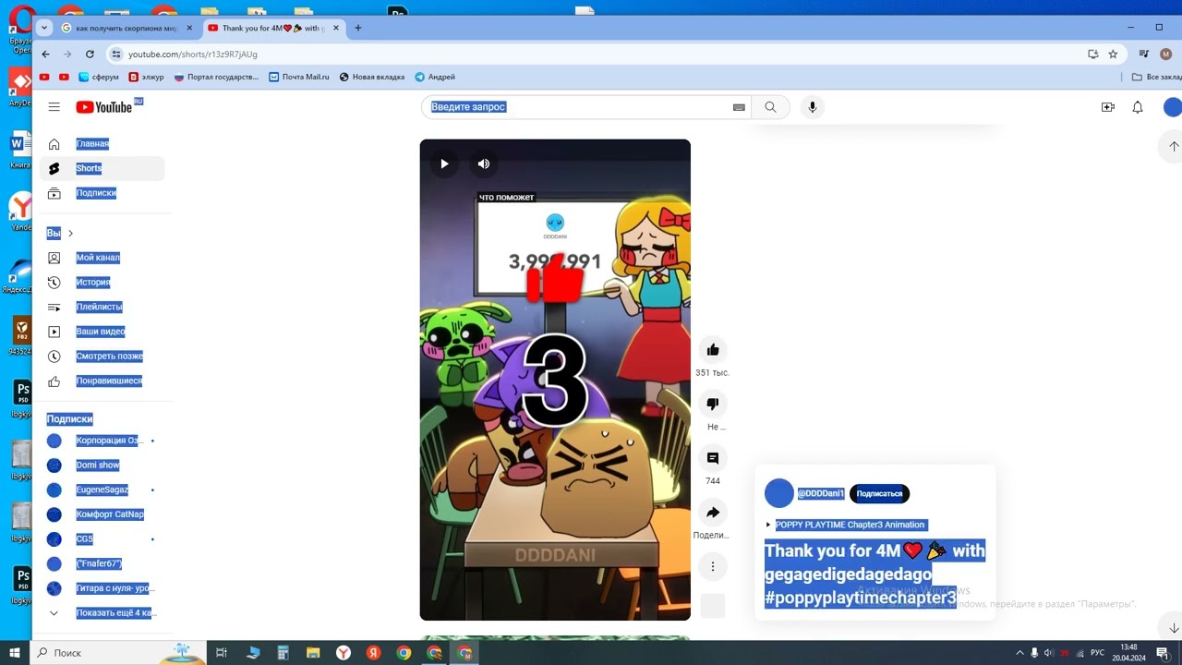
Task: View site information icon in address bar
Action: (115, 54)
